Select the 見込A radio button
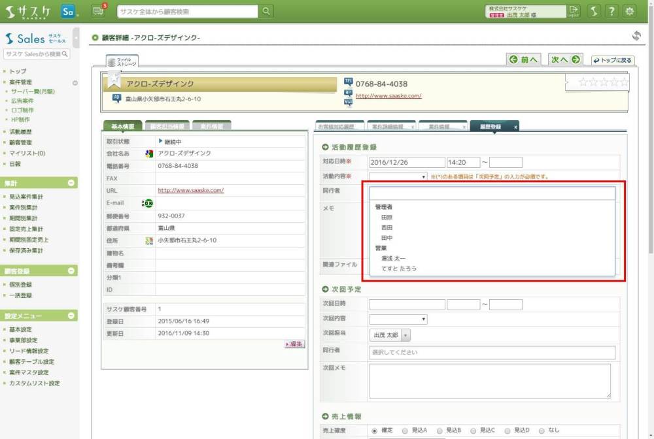The image size is (654, 439). (x=406, y=431)
